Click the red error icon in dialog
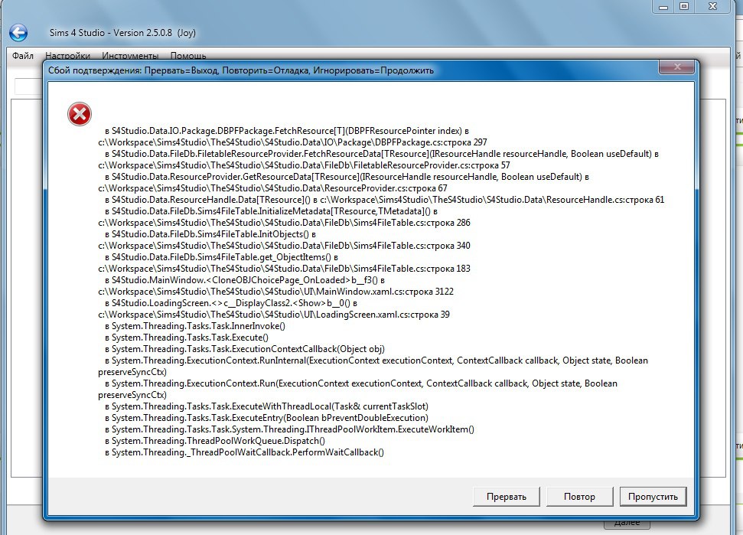The height and width of the screenshot is (535, 743). pos(79,114)
